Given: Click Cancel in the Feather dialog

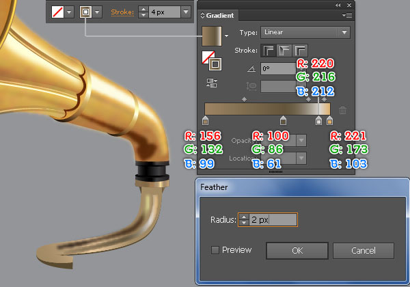Looking at the screenshot, I should tap(364, 251).
